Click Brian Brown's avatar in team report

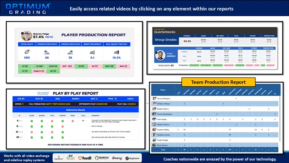(x=154, y=145)
